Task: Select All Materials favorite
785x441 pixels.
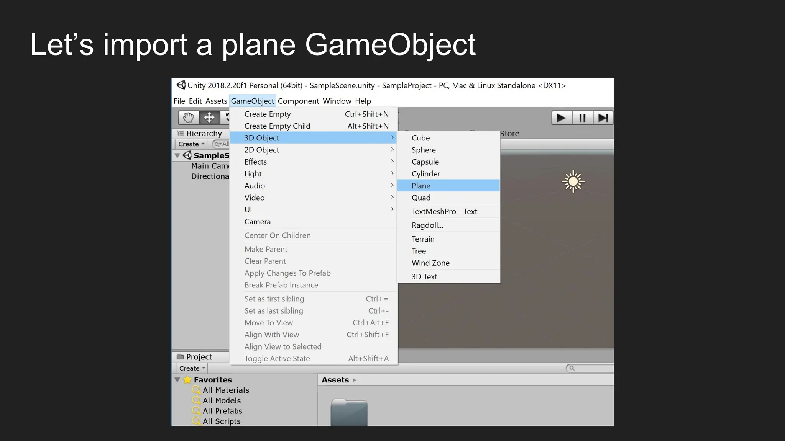Action: [226, 390]
